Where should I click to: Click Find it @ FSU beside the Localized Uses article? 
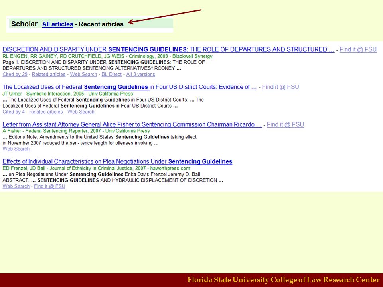[280, 87]
